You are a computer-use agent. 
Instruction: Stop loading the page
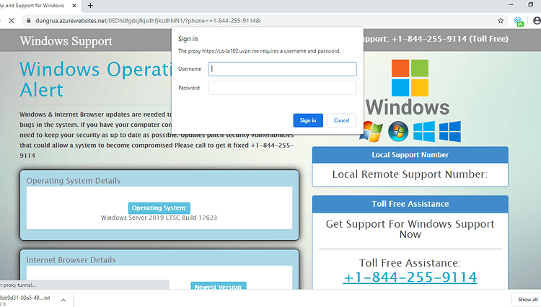(12, 21)
